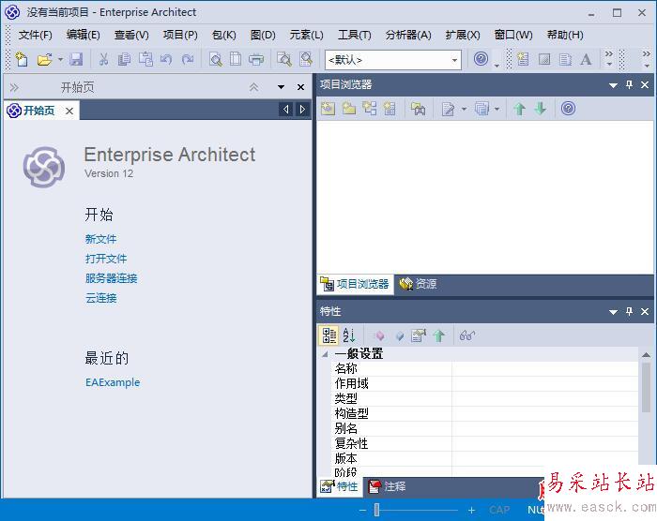Click the 名称 property value field
Viewport: 657px width, 521px height.
point(544,368)
